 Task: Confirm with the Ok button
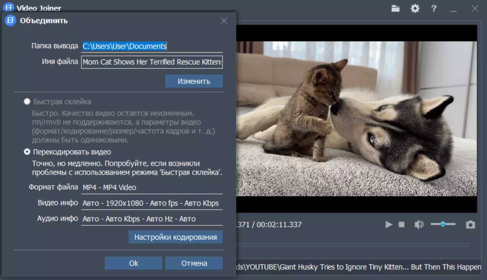point(133,263)
